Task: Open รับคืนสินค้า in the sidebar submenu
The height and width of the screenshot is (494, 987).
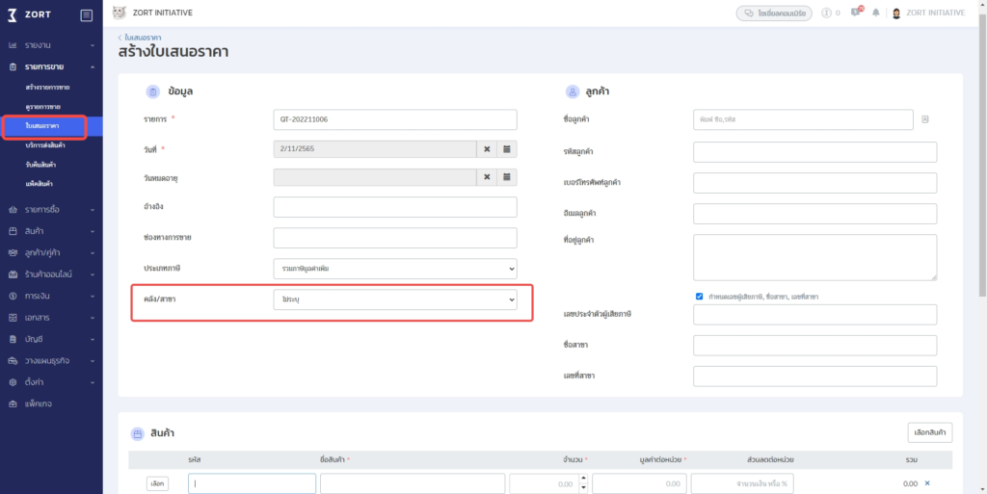Action: [x=40, y=165]
